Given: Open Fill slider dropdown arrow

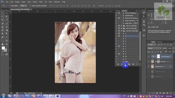Looking at the screenshot, I should [x=173, y=52].
